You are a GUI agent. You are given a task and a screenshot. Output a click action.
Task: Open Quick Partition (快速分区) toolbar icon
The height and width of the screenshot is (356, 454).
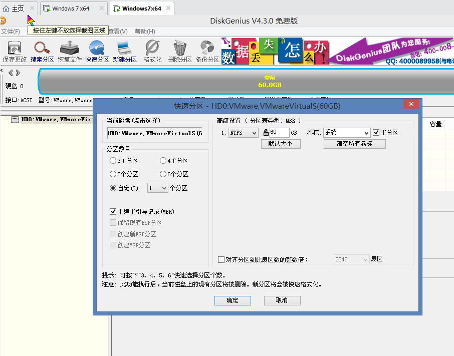tap(97, 52)
